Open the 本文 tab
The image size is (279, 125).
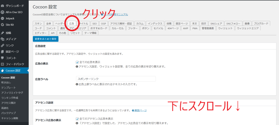tap(195, 24)
